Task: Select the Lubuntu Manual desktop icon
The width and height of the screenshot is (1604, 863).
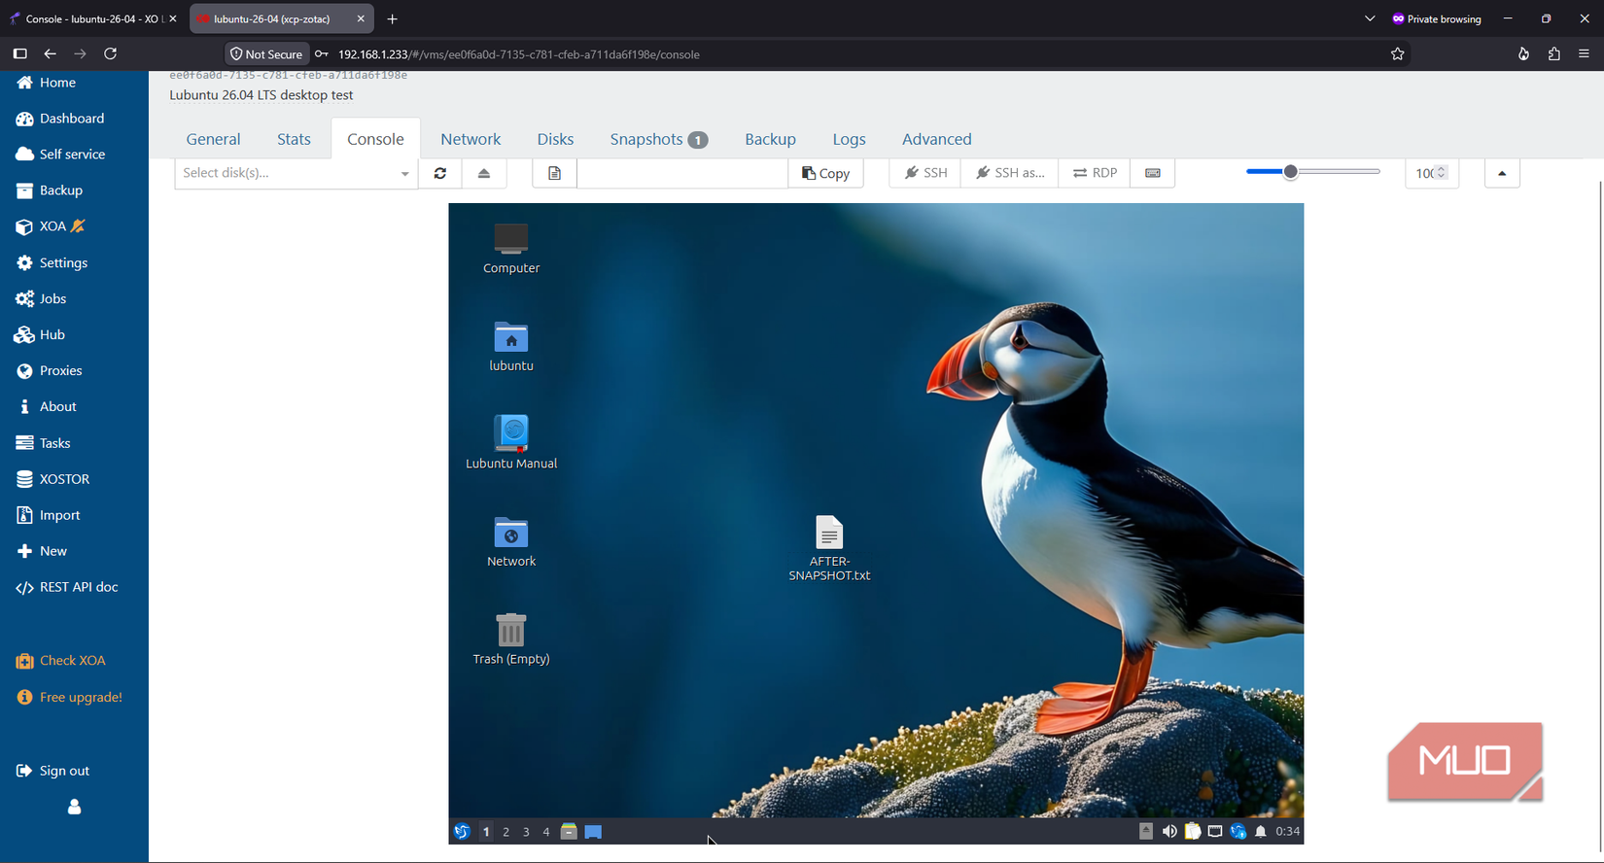Action: tap(511, 443)
